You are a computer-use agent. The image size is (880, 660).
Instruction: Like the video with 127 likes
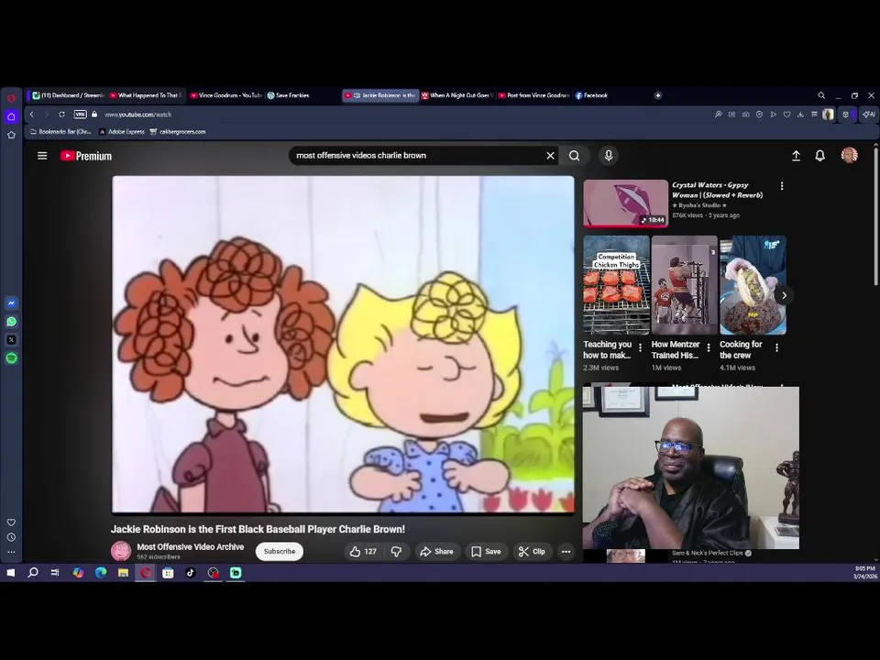364,552
